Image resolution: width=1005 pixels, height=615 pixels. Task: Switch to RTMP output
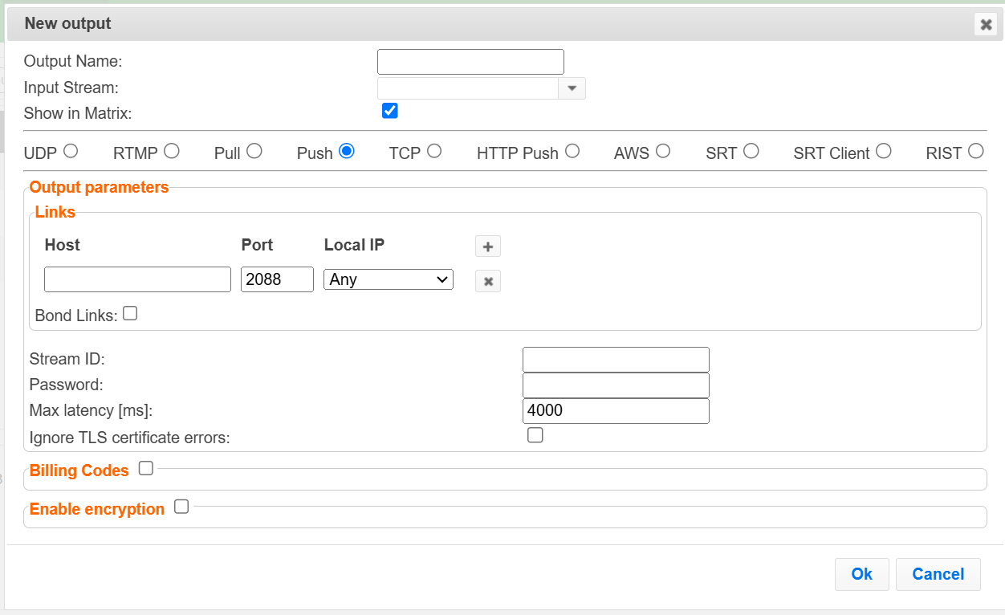tap(171, 150)
